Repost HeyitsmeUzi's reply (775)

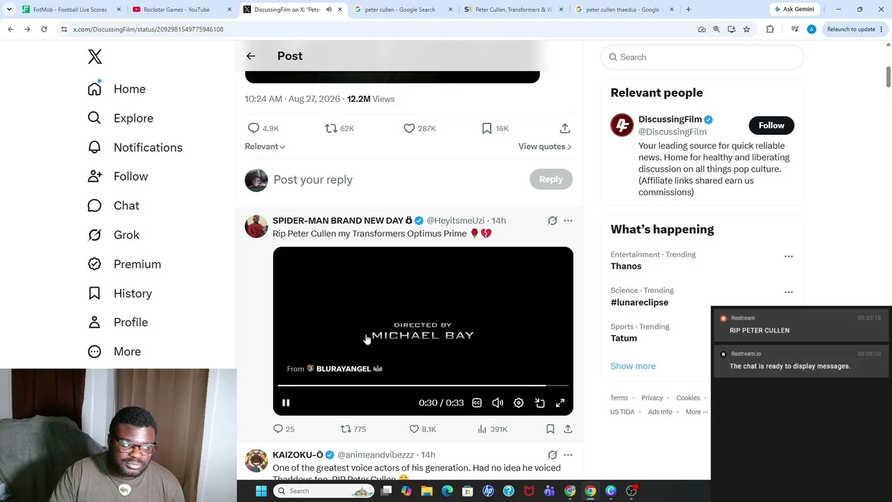(353, 429)
